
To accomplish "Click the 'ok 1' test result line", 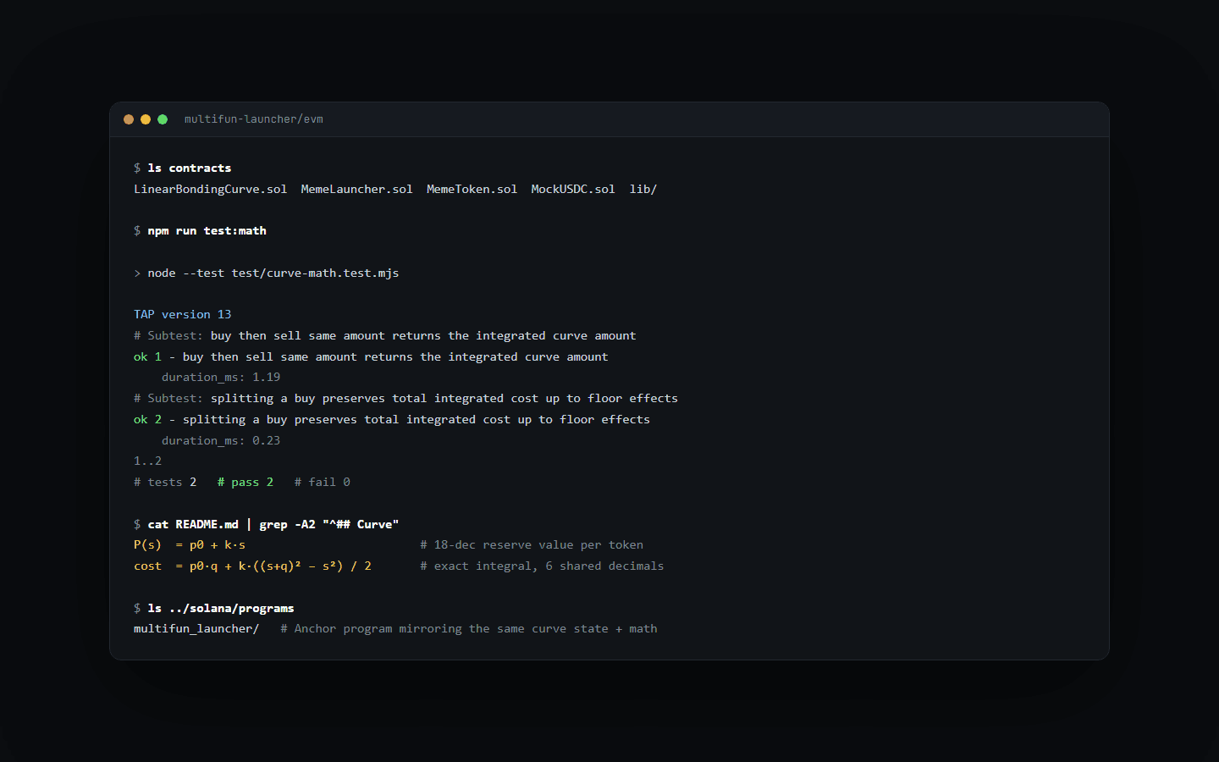I will click(371, 356).
